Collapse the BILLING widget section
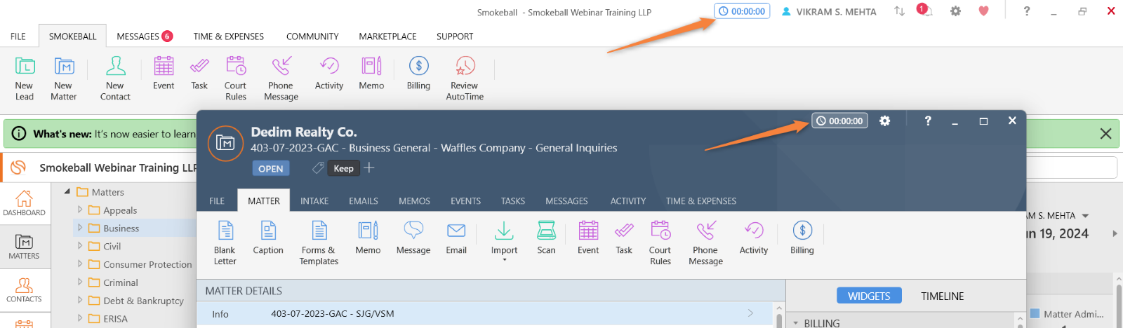 click(x=796, y=323)
